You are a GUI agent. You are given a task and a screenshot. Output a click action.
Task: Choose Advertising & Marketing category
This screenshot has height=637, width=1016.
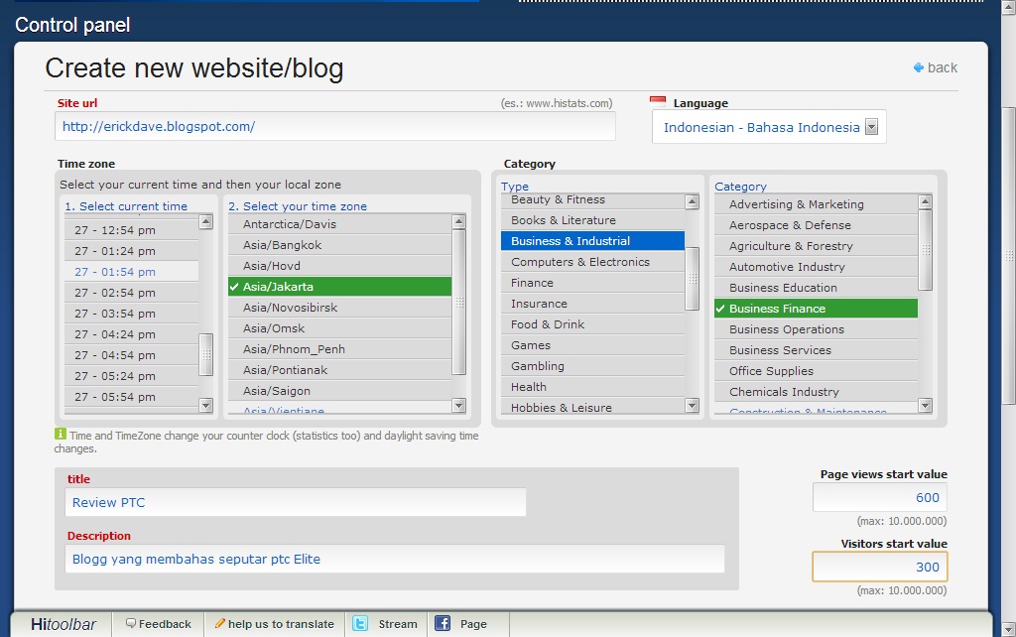(x=816, y=204)
